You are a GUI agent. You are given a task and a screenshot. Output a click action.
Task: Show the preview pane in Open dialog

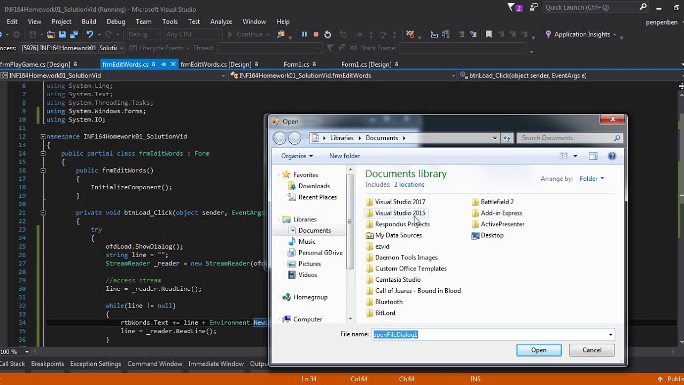[593, 156]
